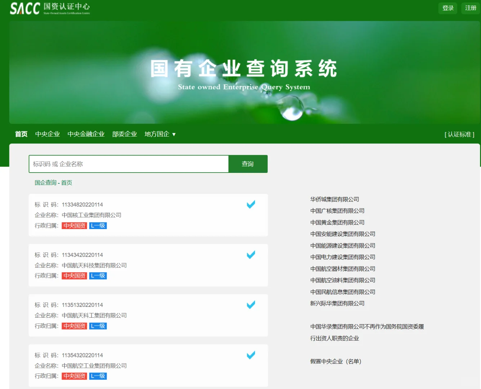Image resolution: width=481 pixels, height=389 pixels.
Task: Click the 查询 search button
Action: (248, 164)
